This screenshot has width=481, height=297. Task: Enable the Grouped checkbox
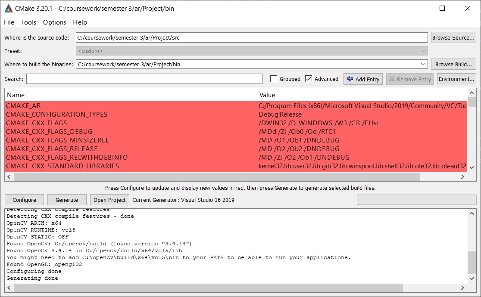(274, 79)
